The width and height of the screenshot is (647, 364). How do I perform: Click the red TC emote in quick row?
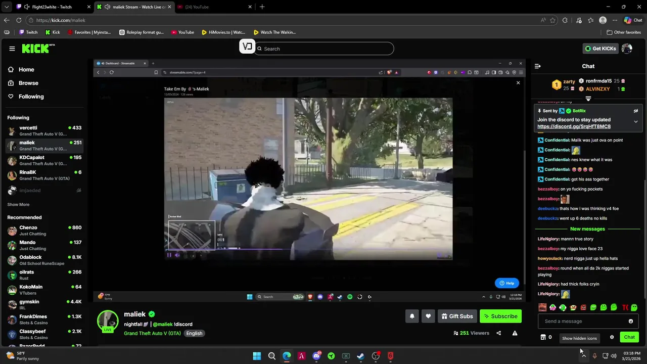coord(624,307)
